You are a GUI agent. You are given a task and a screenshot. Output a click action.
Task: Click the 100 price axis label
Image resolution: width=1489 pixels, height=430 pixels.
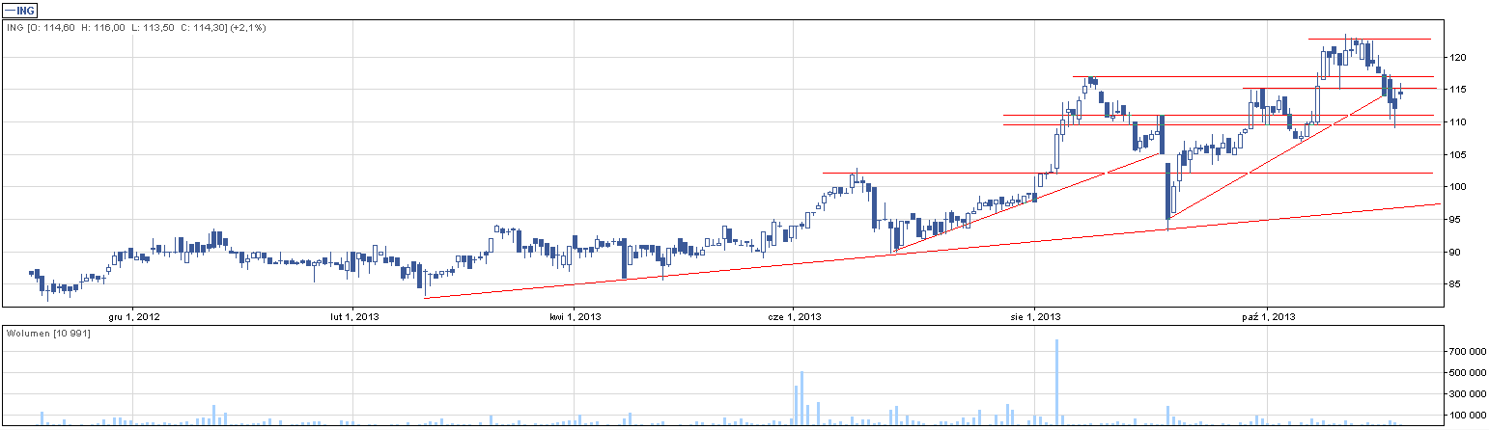1459,187
